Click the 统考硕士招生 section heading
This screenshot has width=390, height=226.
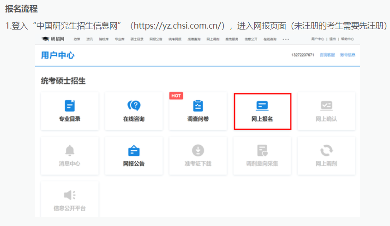(x=63, y=81)
